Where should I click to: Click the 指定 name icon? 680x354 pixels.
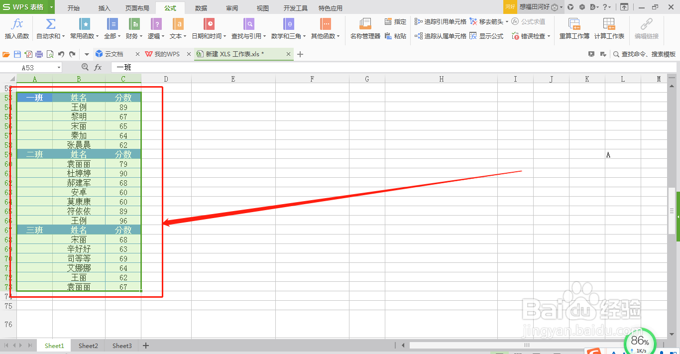388,22
